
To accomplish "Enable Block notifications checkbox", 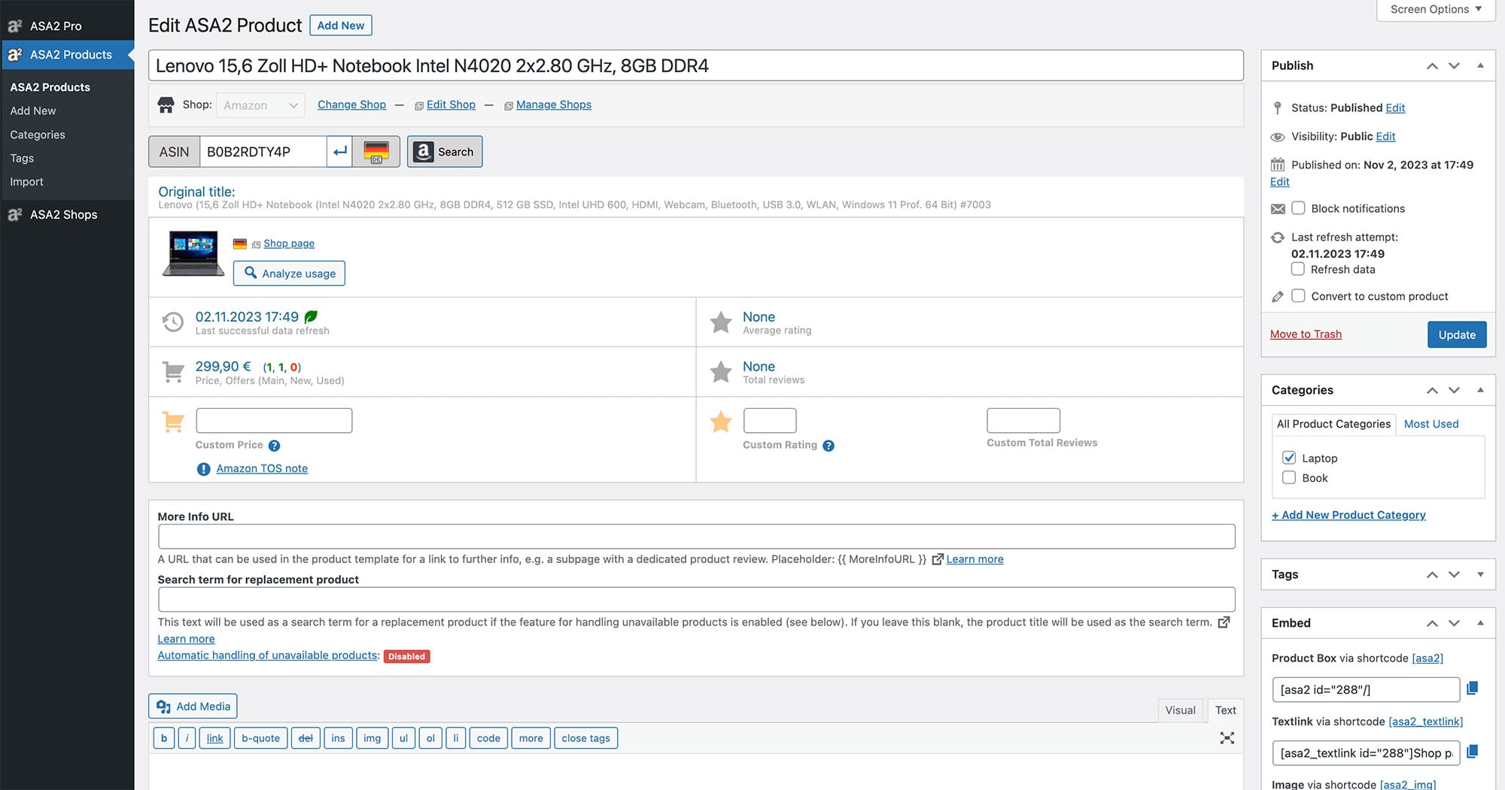I will coord(1298,208).
